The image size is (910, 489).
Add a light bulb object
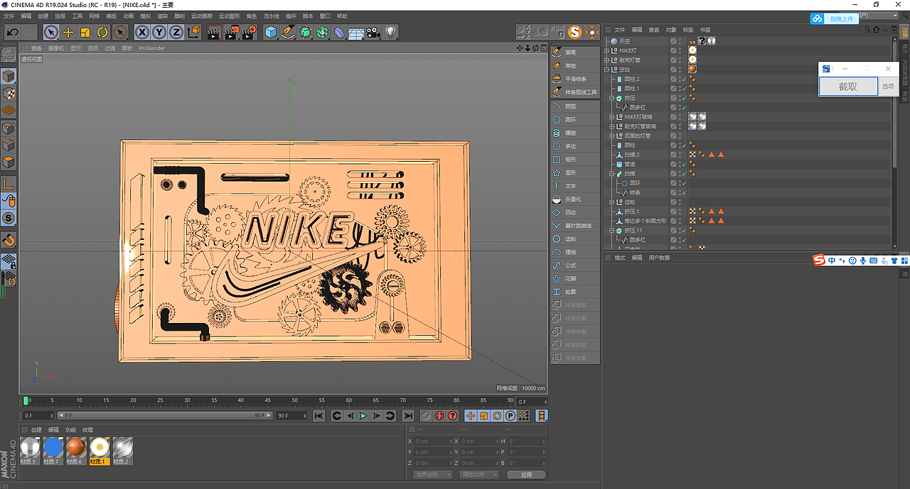390,32
